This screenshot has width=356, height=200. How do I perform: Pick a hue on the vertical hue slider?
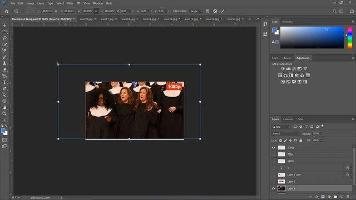click(x=350, y=37)
